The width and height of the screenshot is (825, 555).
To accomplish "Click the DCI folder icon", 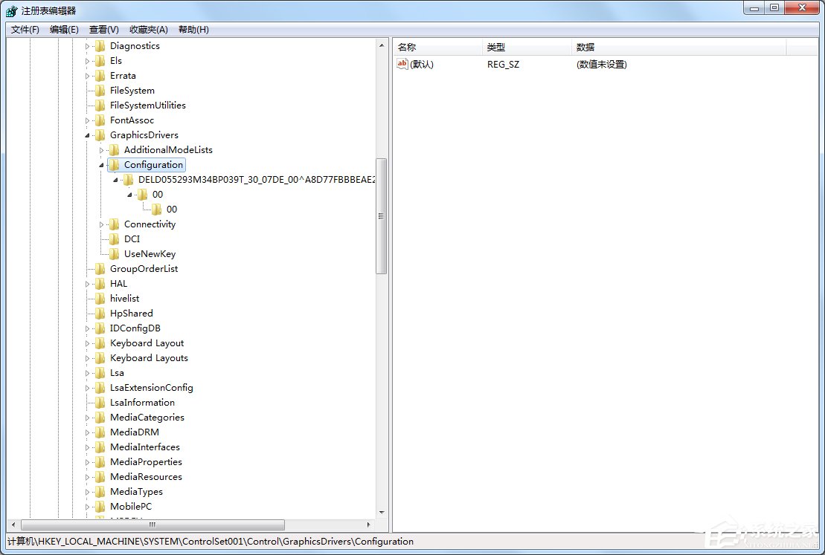I will [115, 239].
